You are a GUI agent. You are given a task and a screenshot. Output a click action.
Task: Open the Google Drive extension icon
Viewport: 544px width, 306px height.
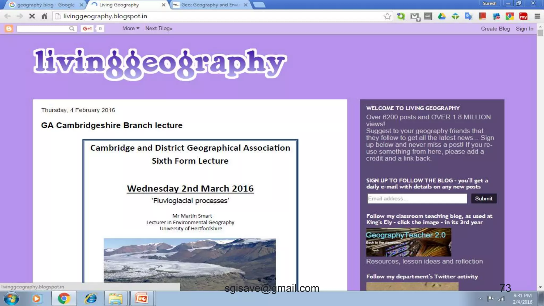pyautogui.click(x=442, y=16)
